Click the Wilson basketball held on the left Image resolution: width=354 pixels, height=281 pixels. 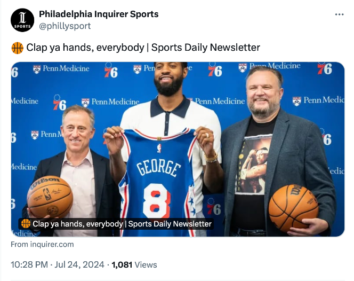click(50, 197)
